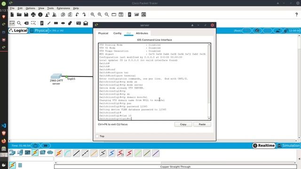Open the Attributes tab in server window

pos(142,33)
